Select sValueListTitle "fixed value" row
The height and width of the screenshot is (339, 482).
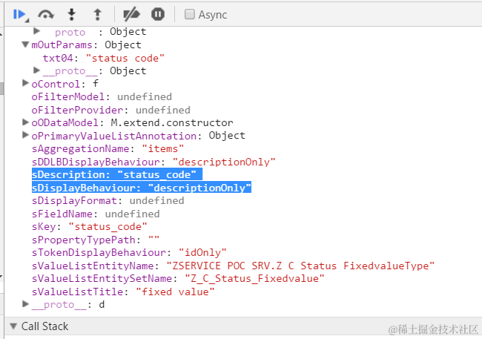(x=123, y=292)
